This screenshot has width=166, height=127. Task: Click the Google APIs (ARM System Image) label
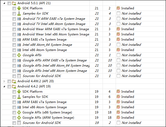click(x=48, y=118)
